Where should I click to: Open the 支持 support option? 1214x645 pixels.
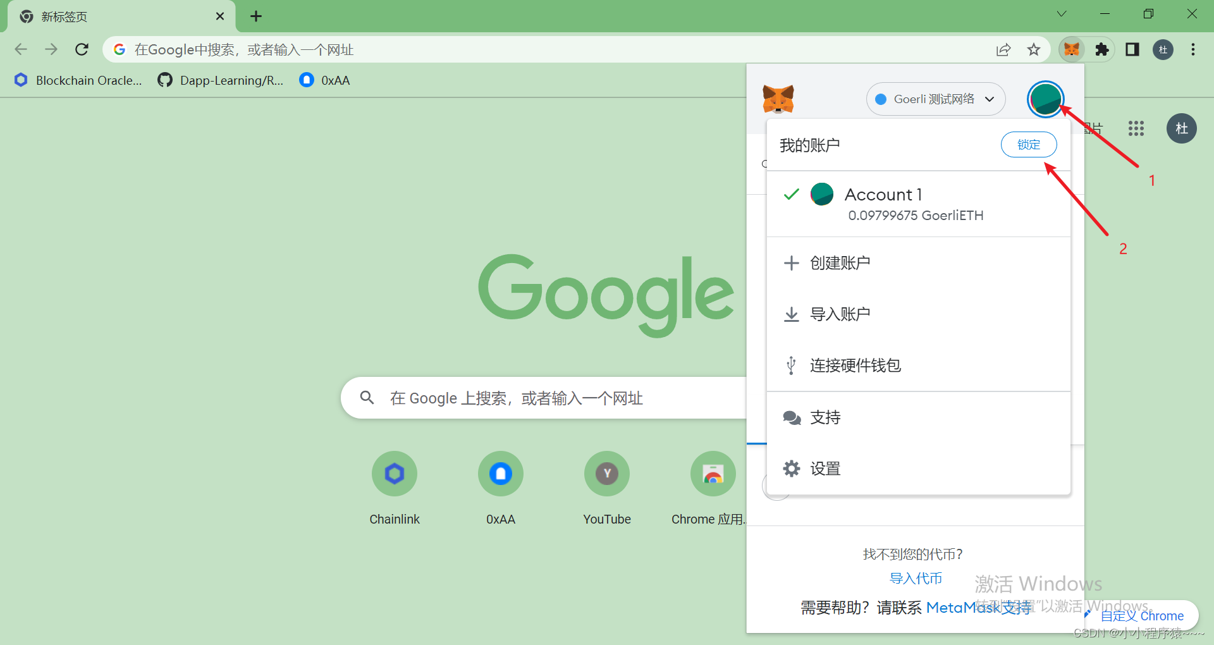[825, 417]
